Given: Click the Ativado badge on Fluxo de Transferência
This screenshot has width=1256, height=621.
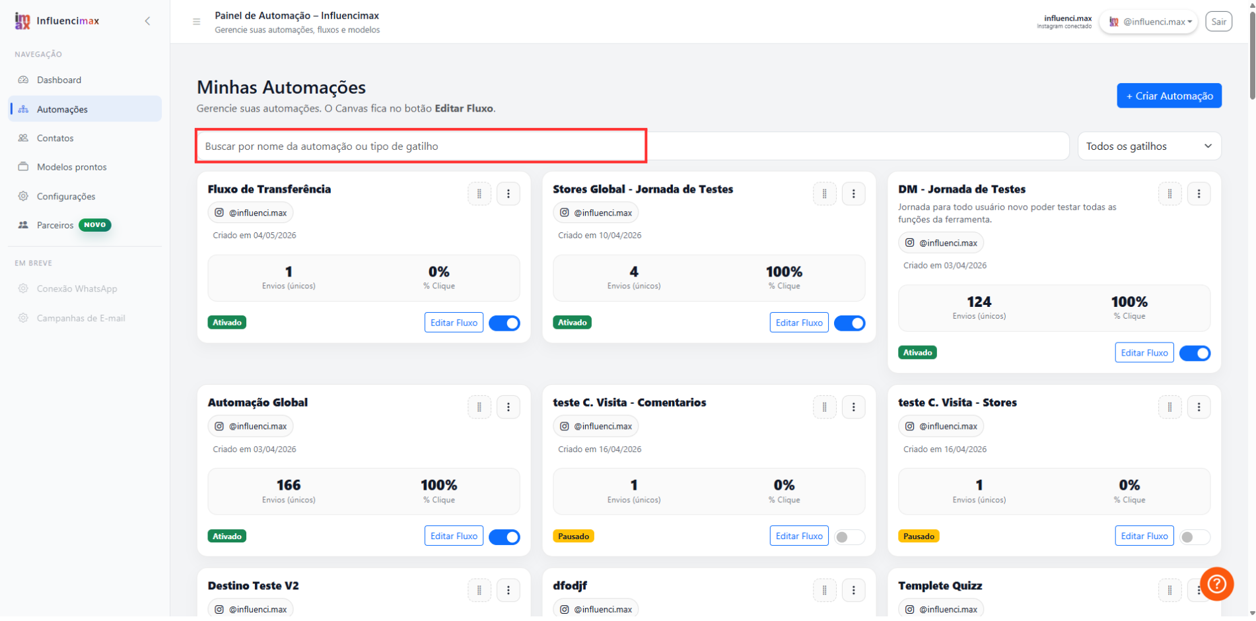Looking at the screenshot, I should (227, 323).
